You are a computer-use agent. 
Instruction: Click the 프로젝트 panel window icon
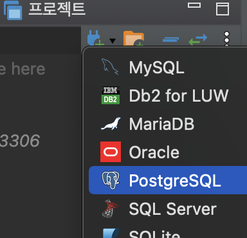point(13,10)
